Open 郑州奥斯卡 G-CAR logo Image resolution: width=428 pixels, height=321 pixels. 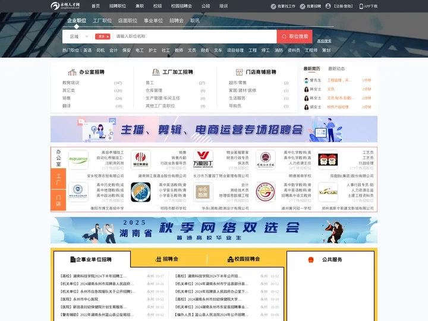coord(328,192)
